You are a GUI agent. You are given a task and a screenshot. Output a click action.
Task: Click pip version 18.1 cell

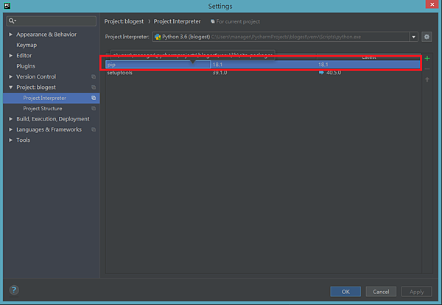(x=217, y=65)
